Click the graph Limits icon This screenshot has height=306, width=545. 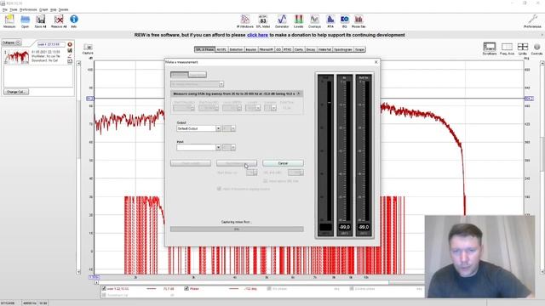tap(522, 48)
